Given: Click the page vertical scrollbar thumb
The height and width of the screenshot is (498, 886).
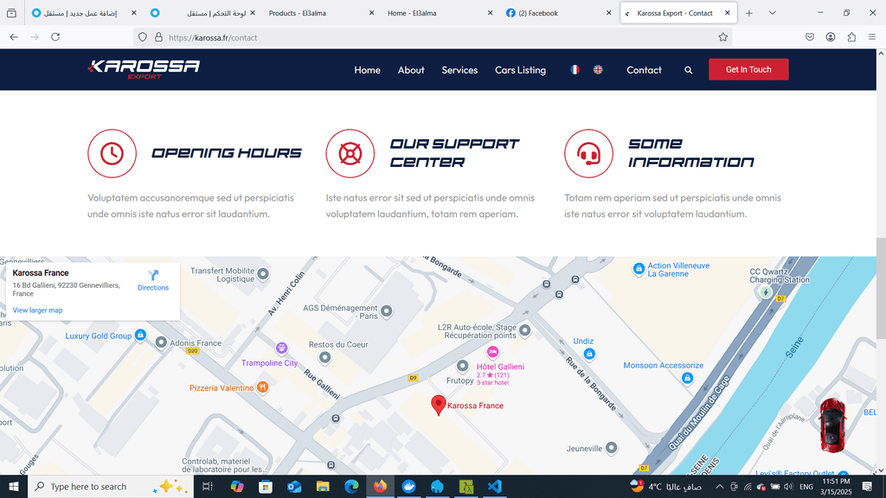Looking at the screenshot, I should [881, 289].
